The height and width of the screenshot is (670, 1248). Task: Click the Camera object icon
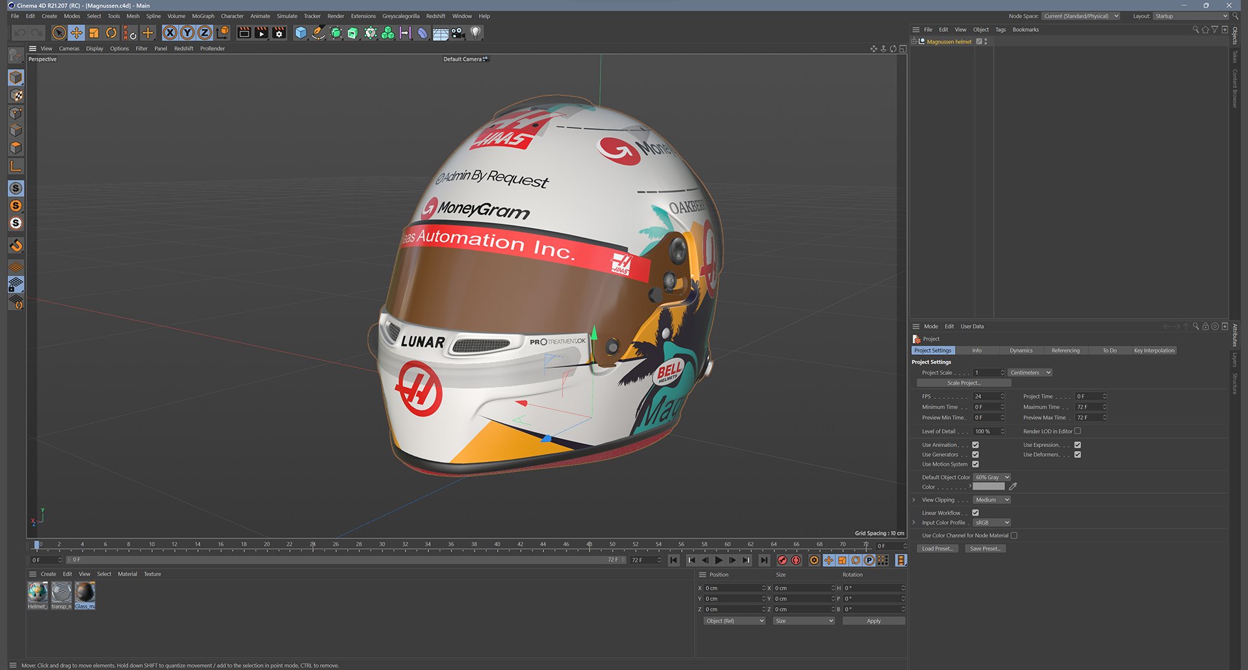pos(458,32)
